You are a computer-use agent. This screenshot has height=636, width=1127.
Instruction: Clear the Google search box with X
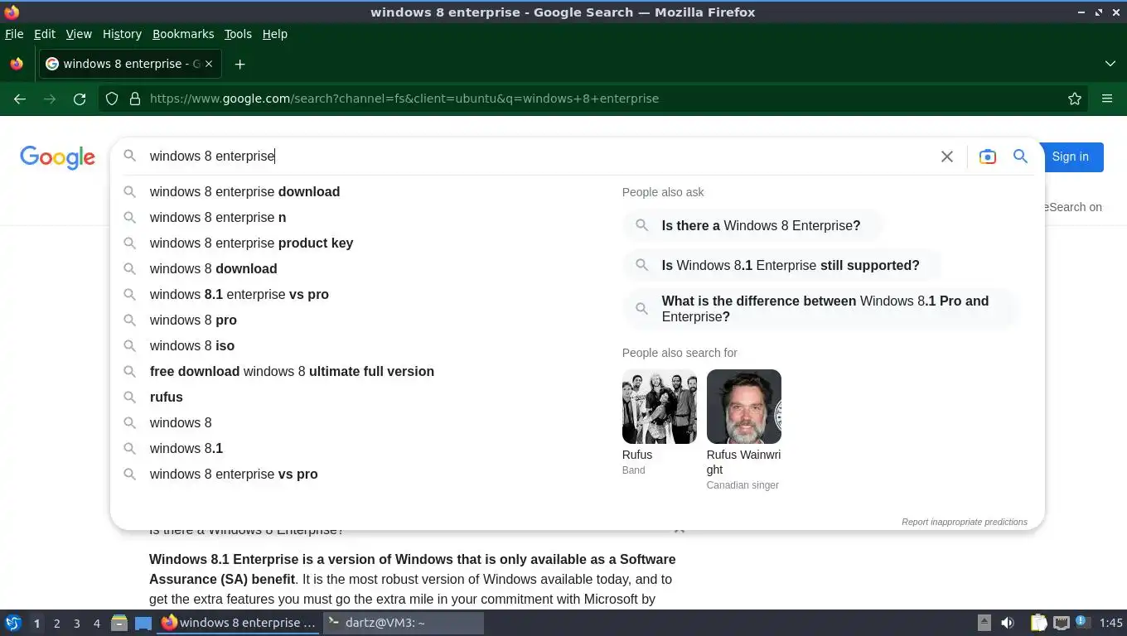[x=947, y=157]
